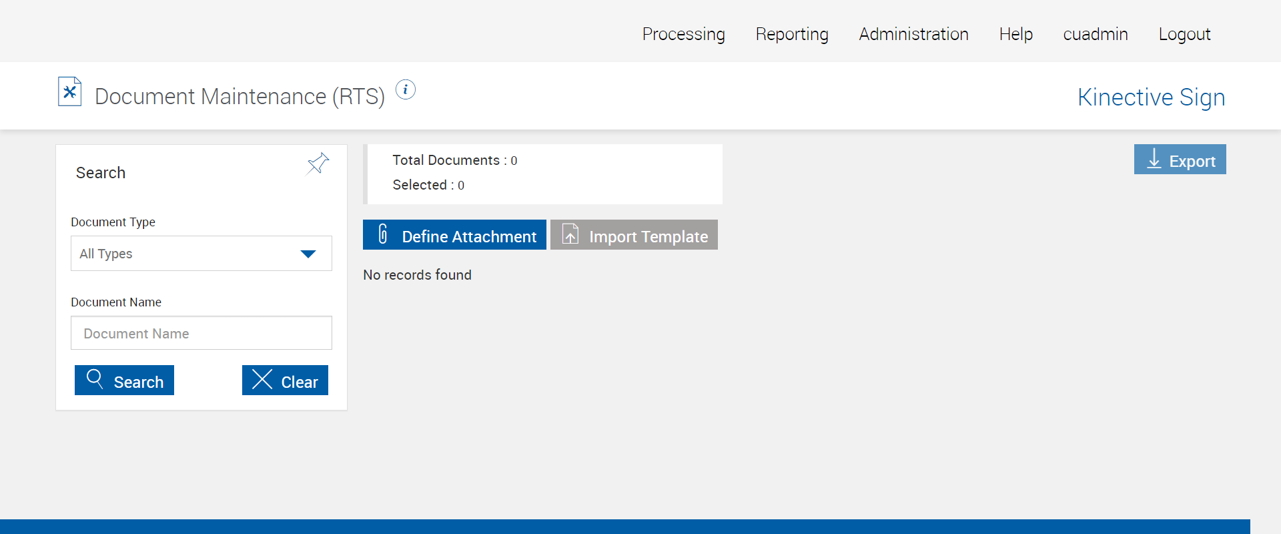Click the Document Maintenance page icon
This screenshot has height=534, width=1281.
click(x=69, y=92)
